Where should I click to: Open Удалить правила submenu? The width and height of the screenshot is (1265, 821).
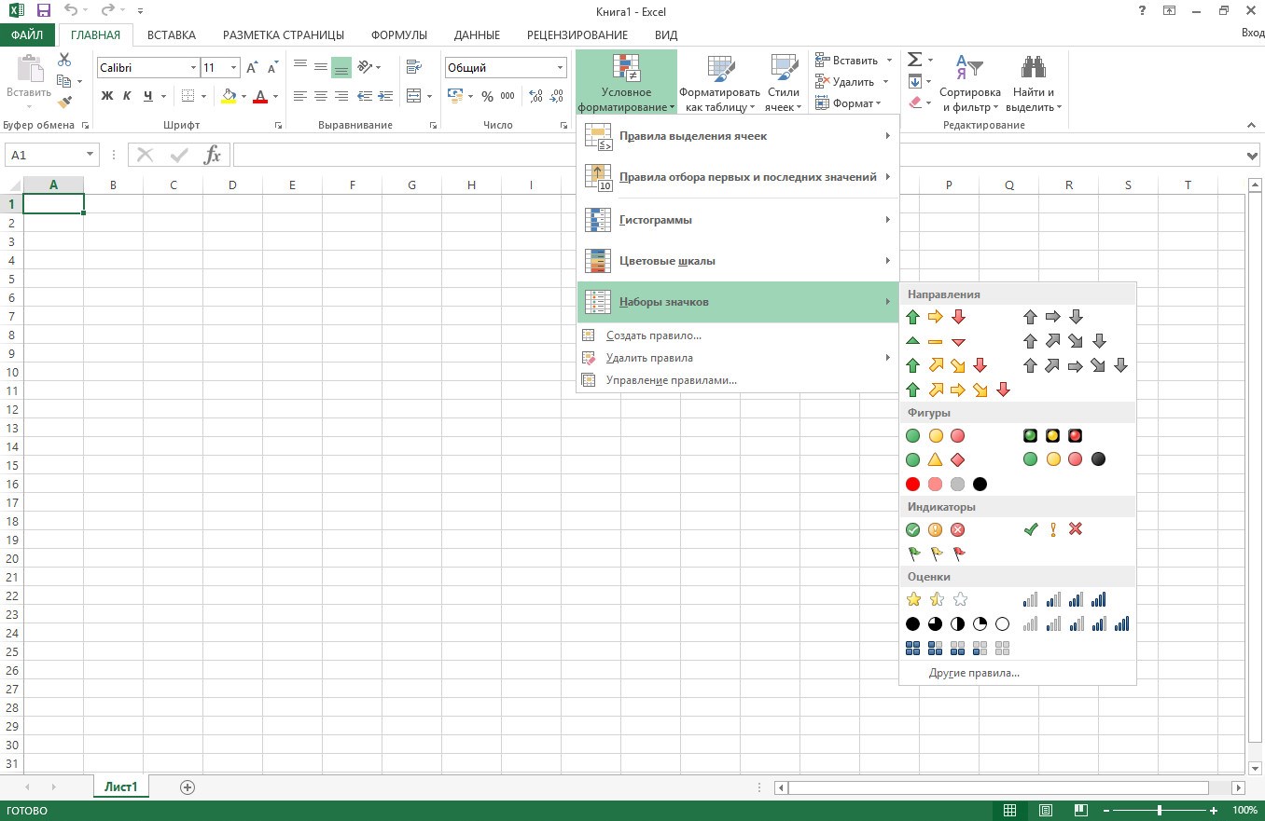(x=738, y=358)
